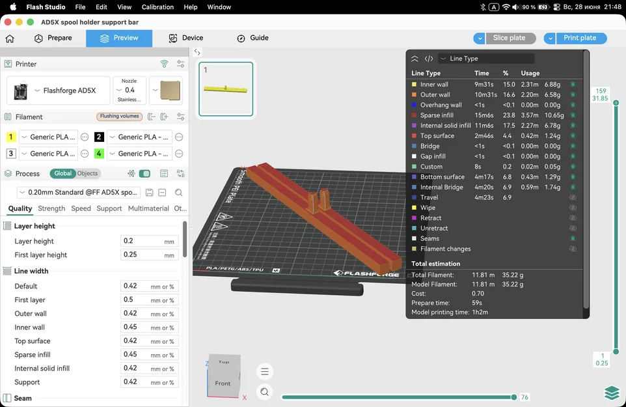Collapse the left sidebar arrow icon
The height and width of the screenshot is (407, 626).
[197, 52]
